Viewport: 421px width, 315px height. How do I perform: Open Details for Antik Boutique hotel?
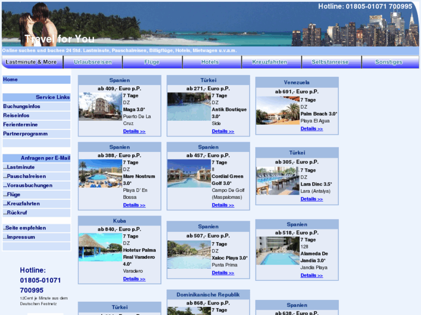223,131
